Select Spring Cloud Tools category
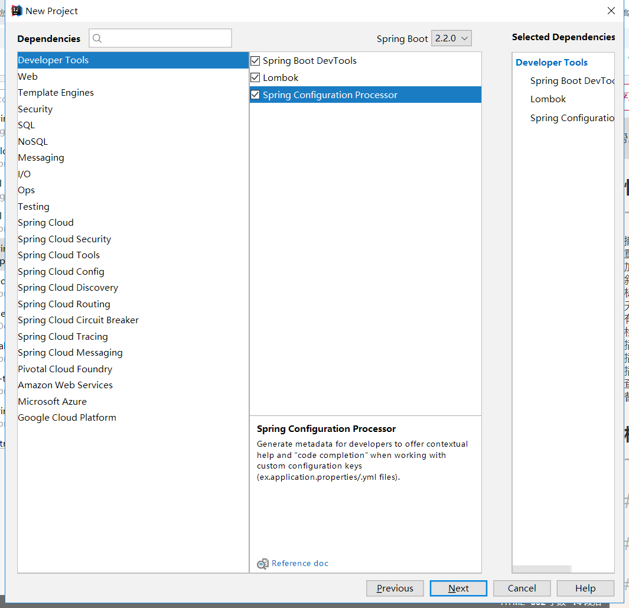Screen dimensions: 629x608 133,255
